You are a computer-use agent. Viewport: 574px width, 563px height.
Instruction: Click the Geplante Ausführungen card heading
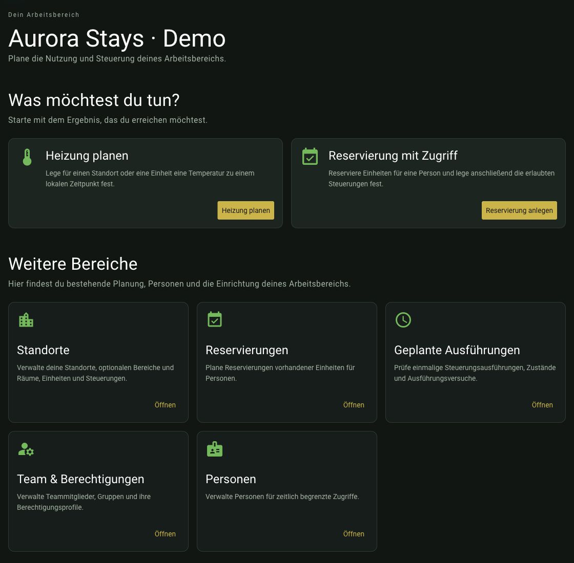(x=457, y=350)
